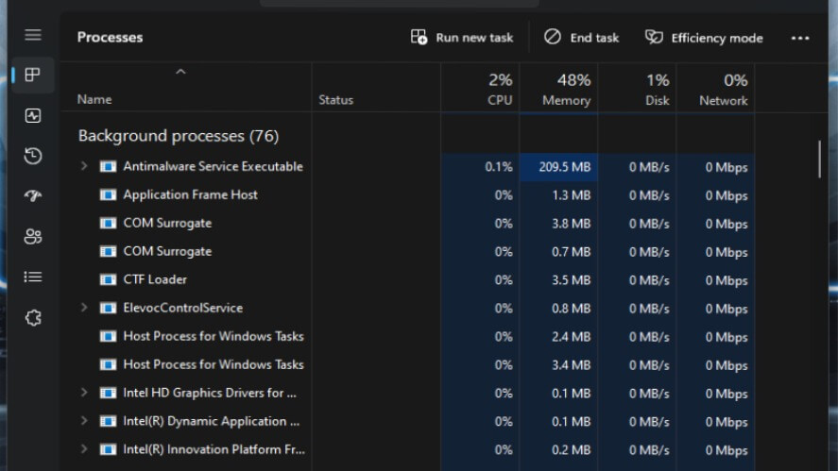Select the Application Frame Host row

tap(407, 195)
